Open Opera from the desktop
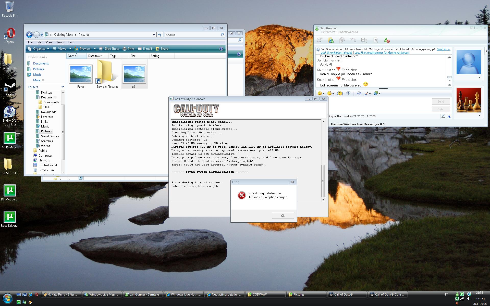The image size is (490, 306). point(10,35)
